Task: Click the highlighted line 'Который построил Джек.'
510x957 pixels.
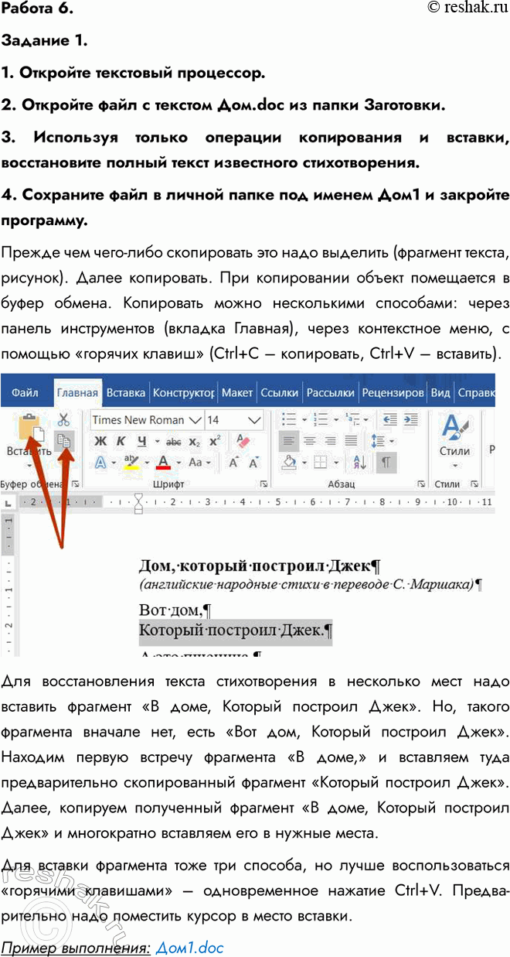Action: pos(235,631)
